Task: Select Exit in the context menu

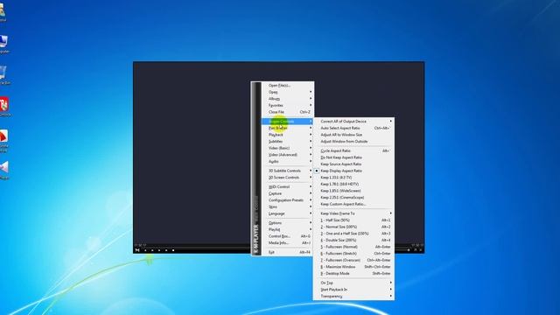Action: (288, 252)
